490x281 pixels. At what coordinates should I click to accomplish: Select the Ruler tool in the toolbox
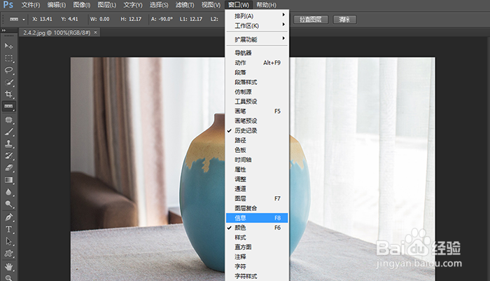(x=8, y=107)
